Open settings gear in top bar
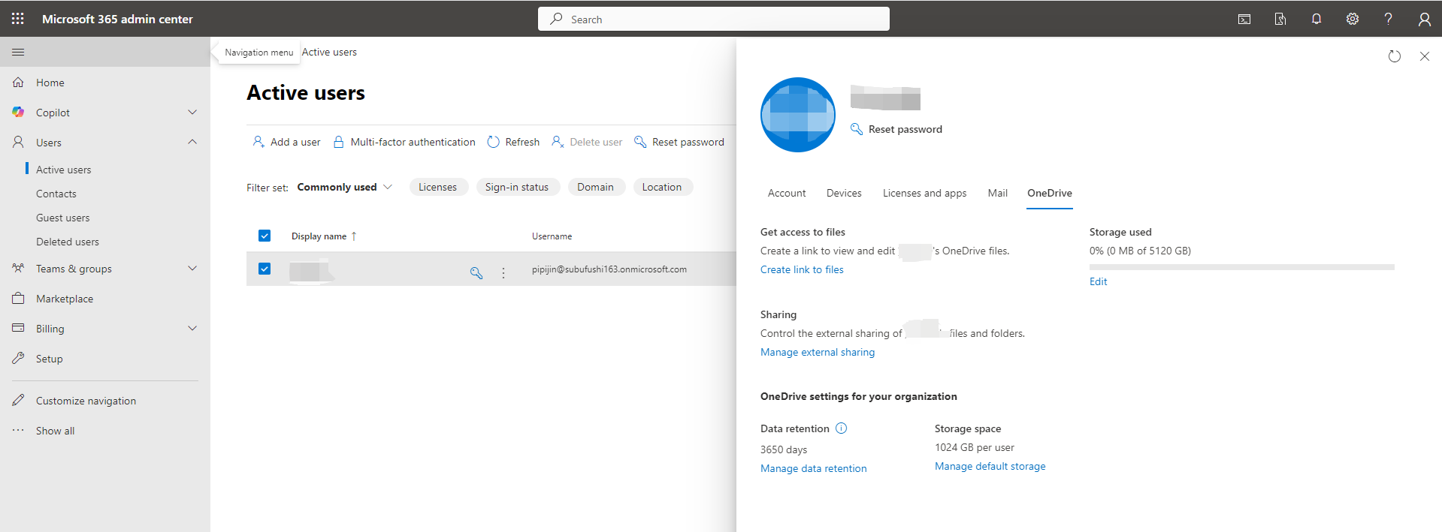Image resolution: width=1442 pixels, height=532 pixels. (1352, 19)
